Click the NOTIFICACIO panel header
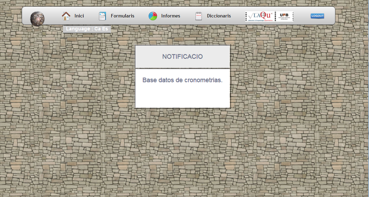369x197 pixels. [x=182, y=57]
